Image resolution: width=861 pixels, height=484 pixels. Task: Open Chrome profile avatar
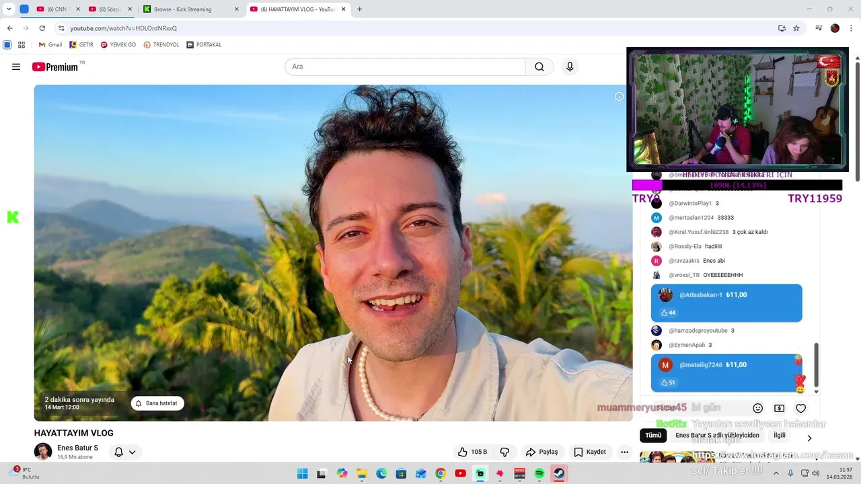coord(835,28)
